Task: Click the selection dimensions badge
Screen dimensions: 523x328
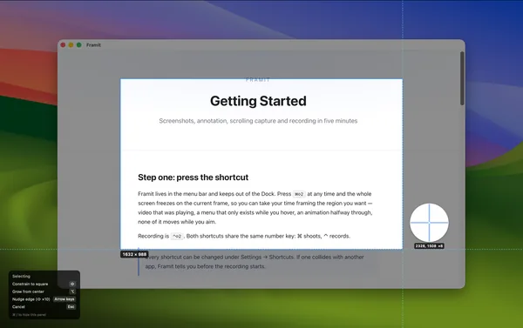Action: tap(134, 254)
